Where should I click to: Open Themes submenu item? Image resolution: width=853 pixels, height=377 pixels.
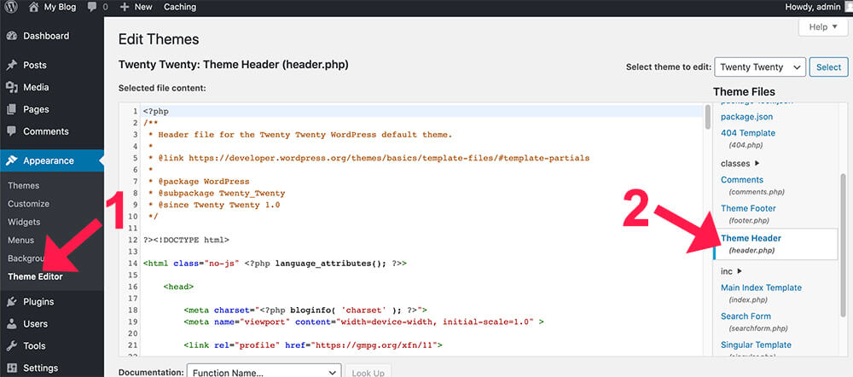(x=23, y=185)
